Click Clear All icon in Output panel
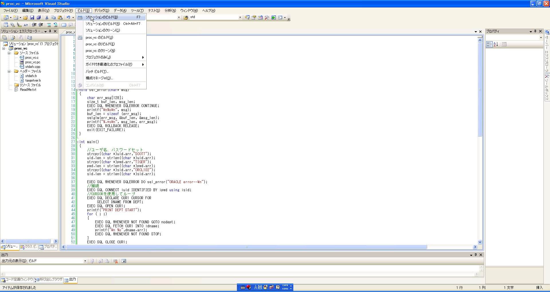Screen dimensions: 550x292 coord(115,261)
